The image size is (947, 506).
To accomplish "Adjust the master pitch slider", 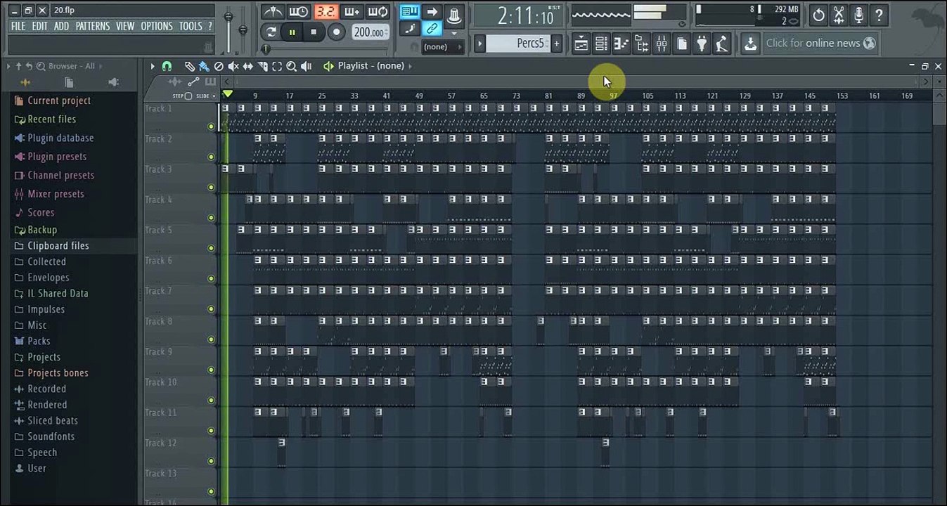I will [x=243, y=28].
